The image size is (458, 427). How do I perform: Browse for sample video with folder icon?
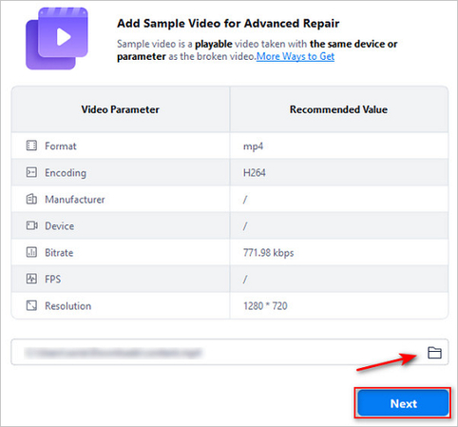pos(434,353)
